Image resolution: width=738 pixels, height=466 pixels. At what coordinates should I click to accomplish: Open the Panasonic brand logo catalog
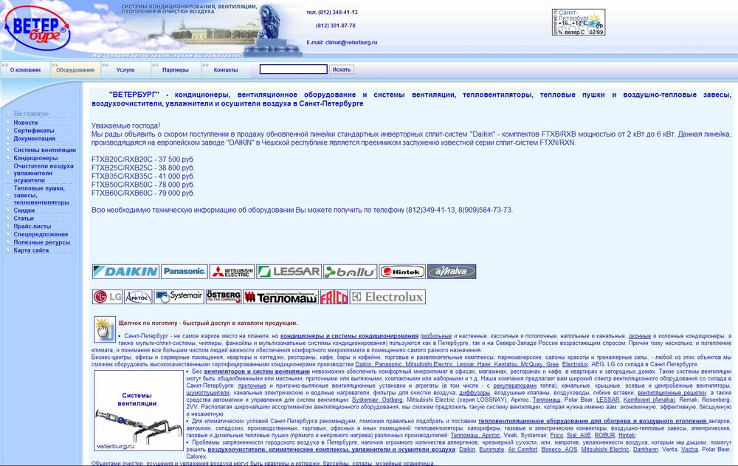184,272
